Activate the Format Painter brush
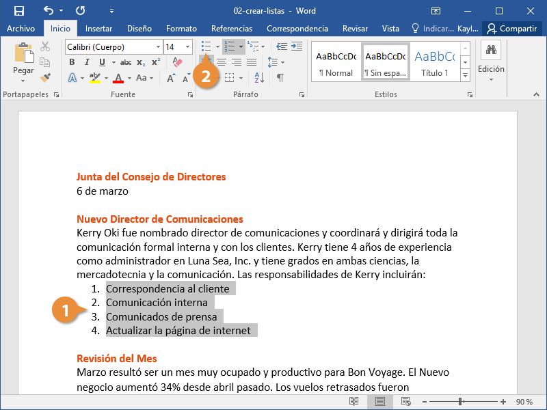The width and height of the screenshot is (547, 410). (45, 78)
